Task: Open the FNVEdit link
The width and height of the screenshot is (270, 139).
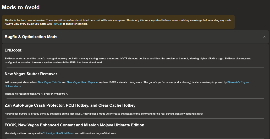Action: click(57, 24)
